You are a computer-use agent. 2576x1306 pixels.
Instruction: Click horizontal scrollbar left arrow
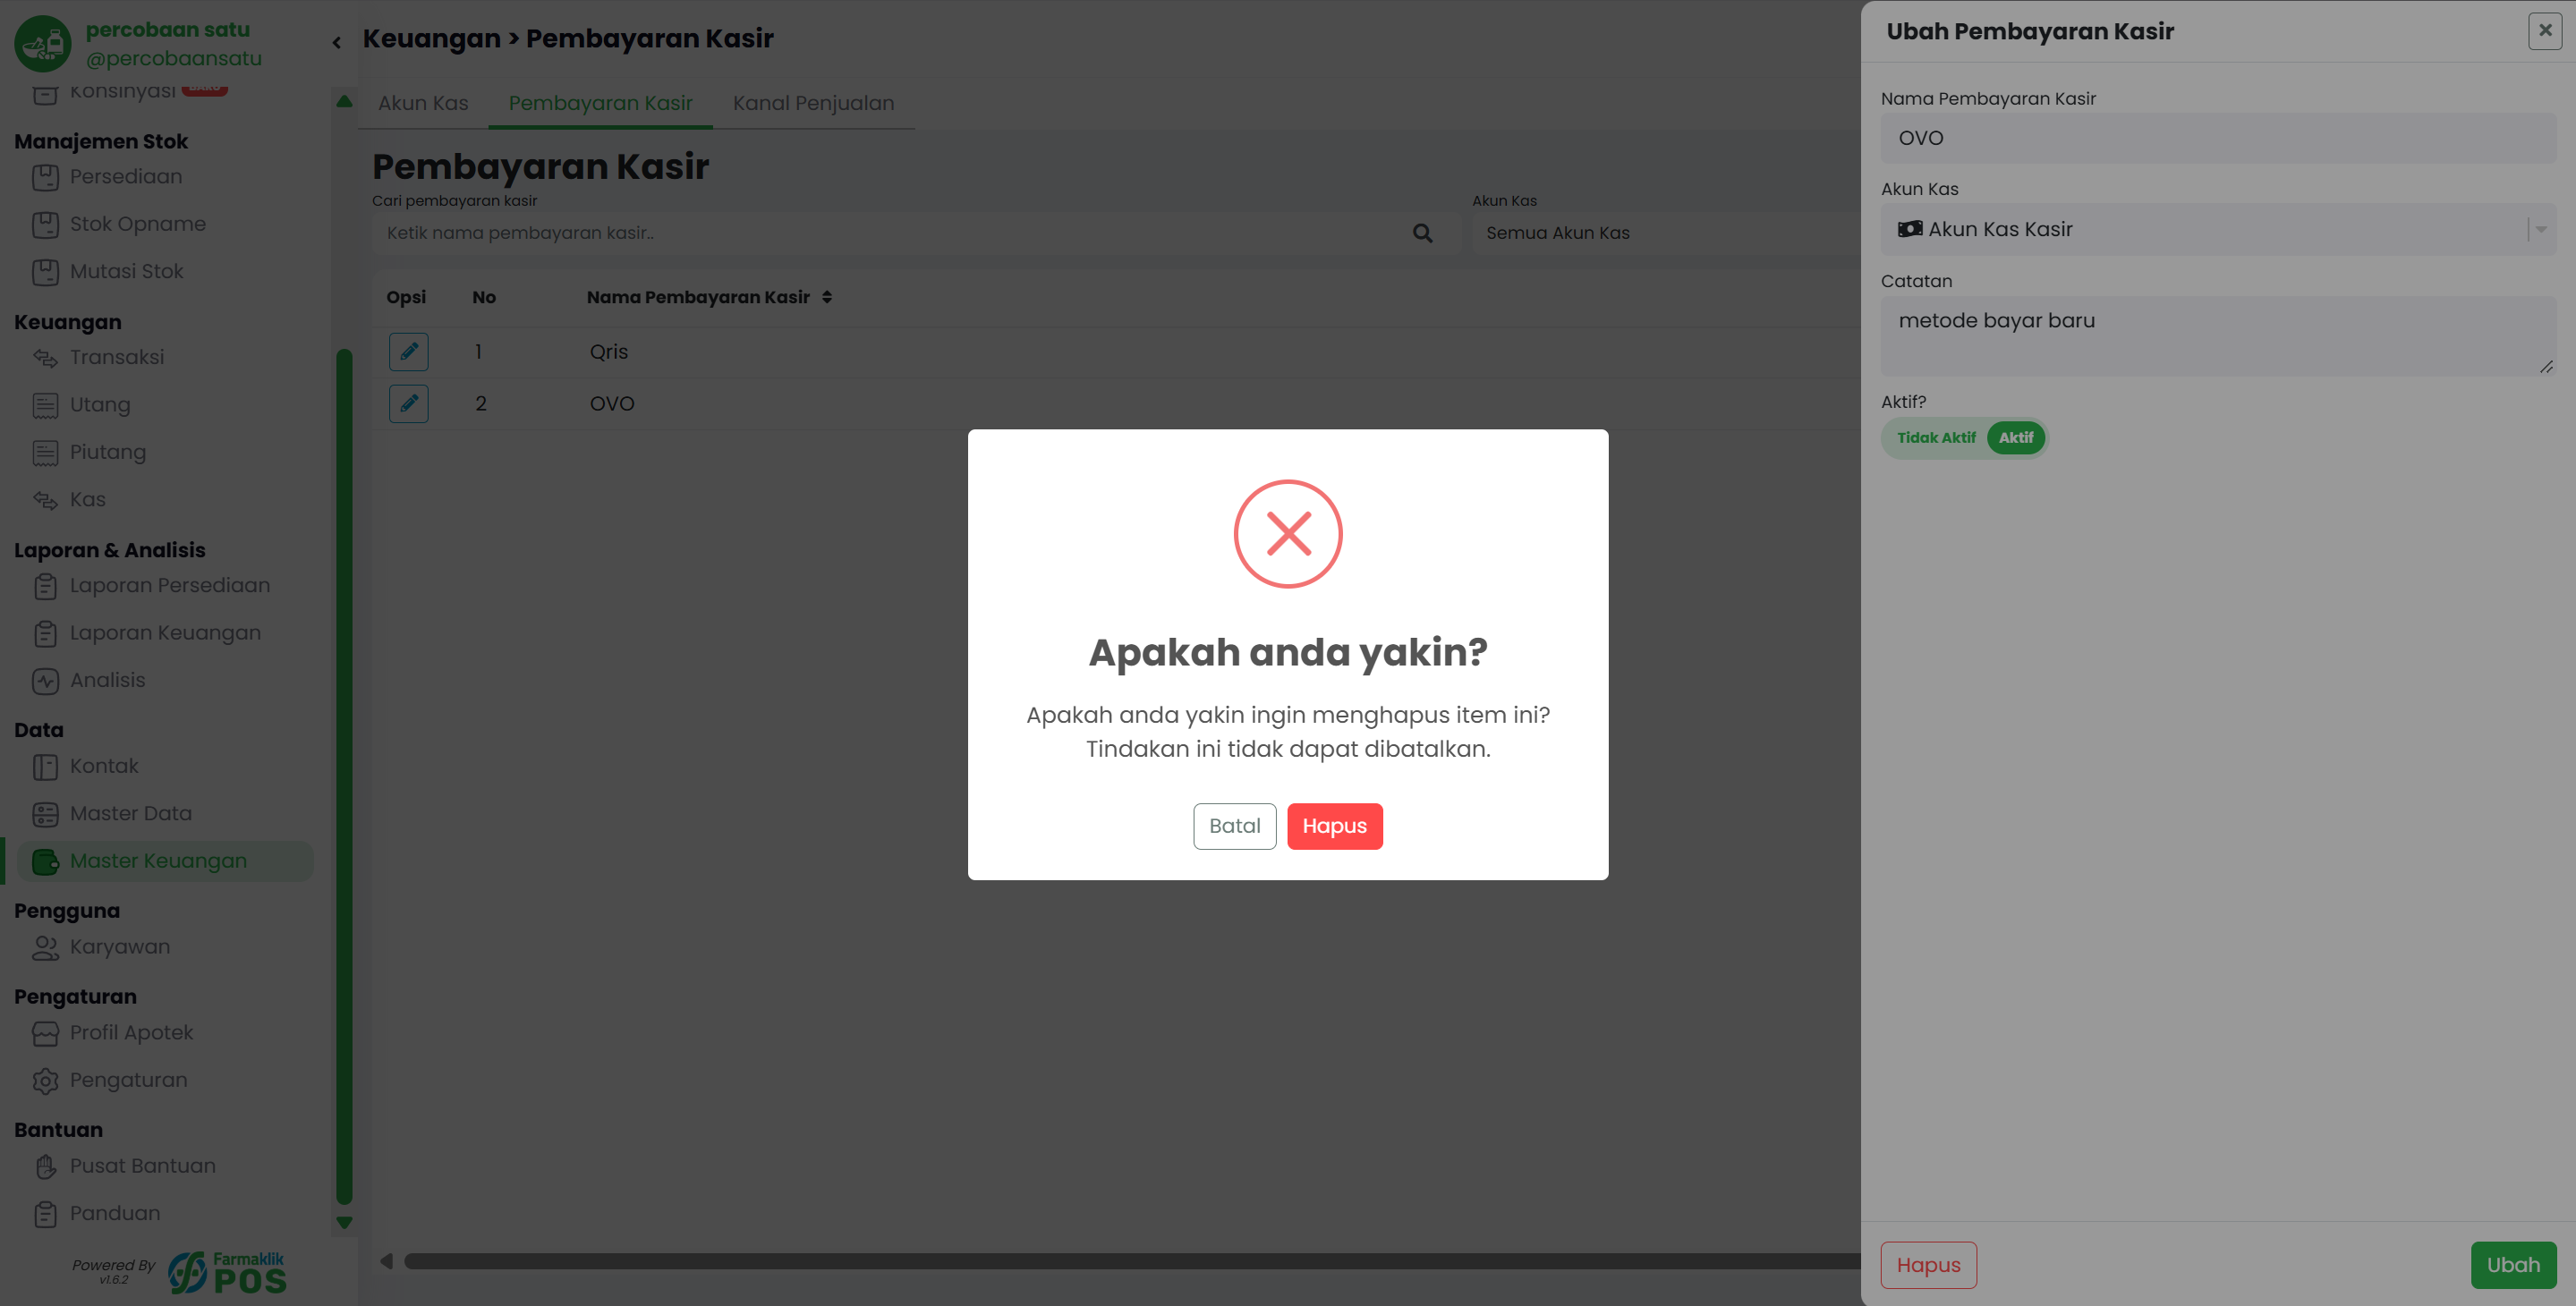386,1261
